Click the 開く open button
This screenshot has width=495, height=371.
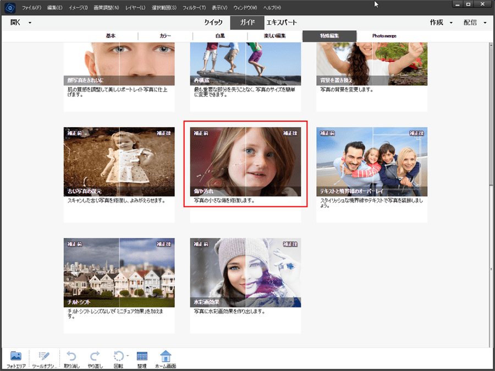tap(15, 23)
